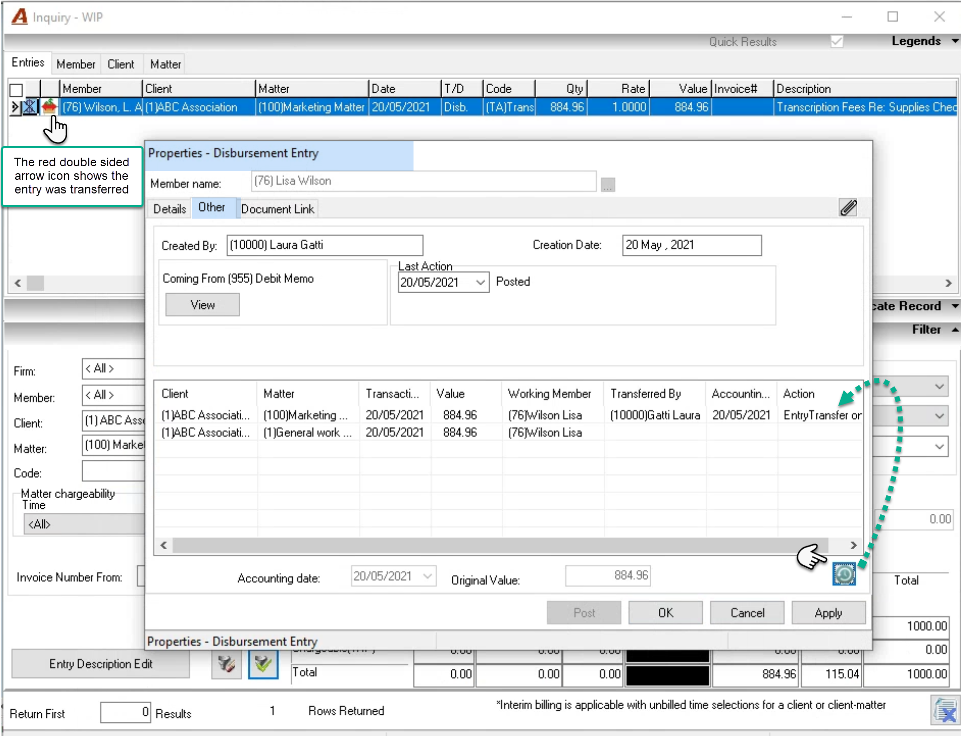Click the transfer table horizontal scrollbar
The height and width of the screenshot is (736, 961).
click(500, 545)
